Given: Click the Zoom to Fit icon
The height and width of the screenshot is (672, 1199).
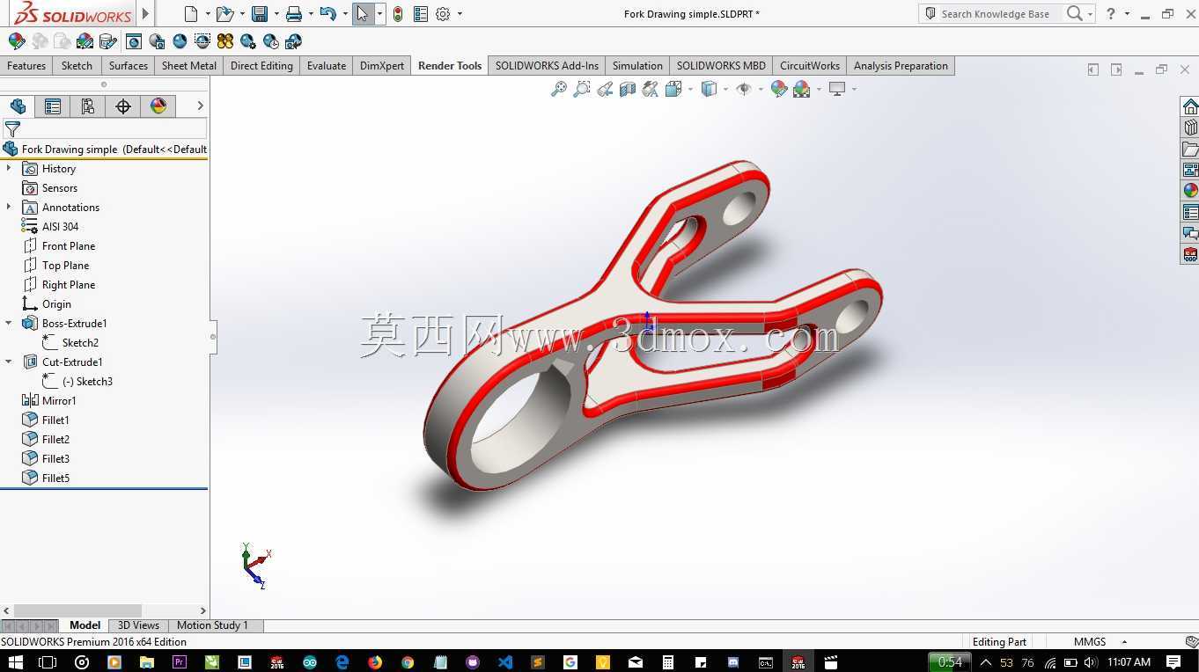Looking at the screenshot, I should 559,89.
